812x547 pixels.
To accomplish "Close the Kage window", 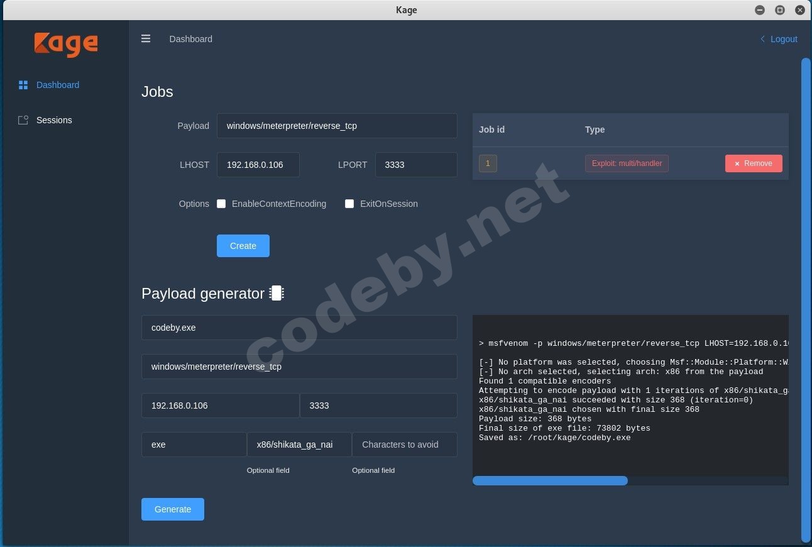I will (800, 10).
